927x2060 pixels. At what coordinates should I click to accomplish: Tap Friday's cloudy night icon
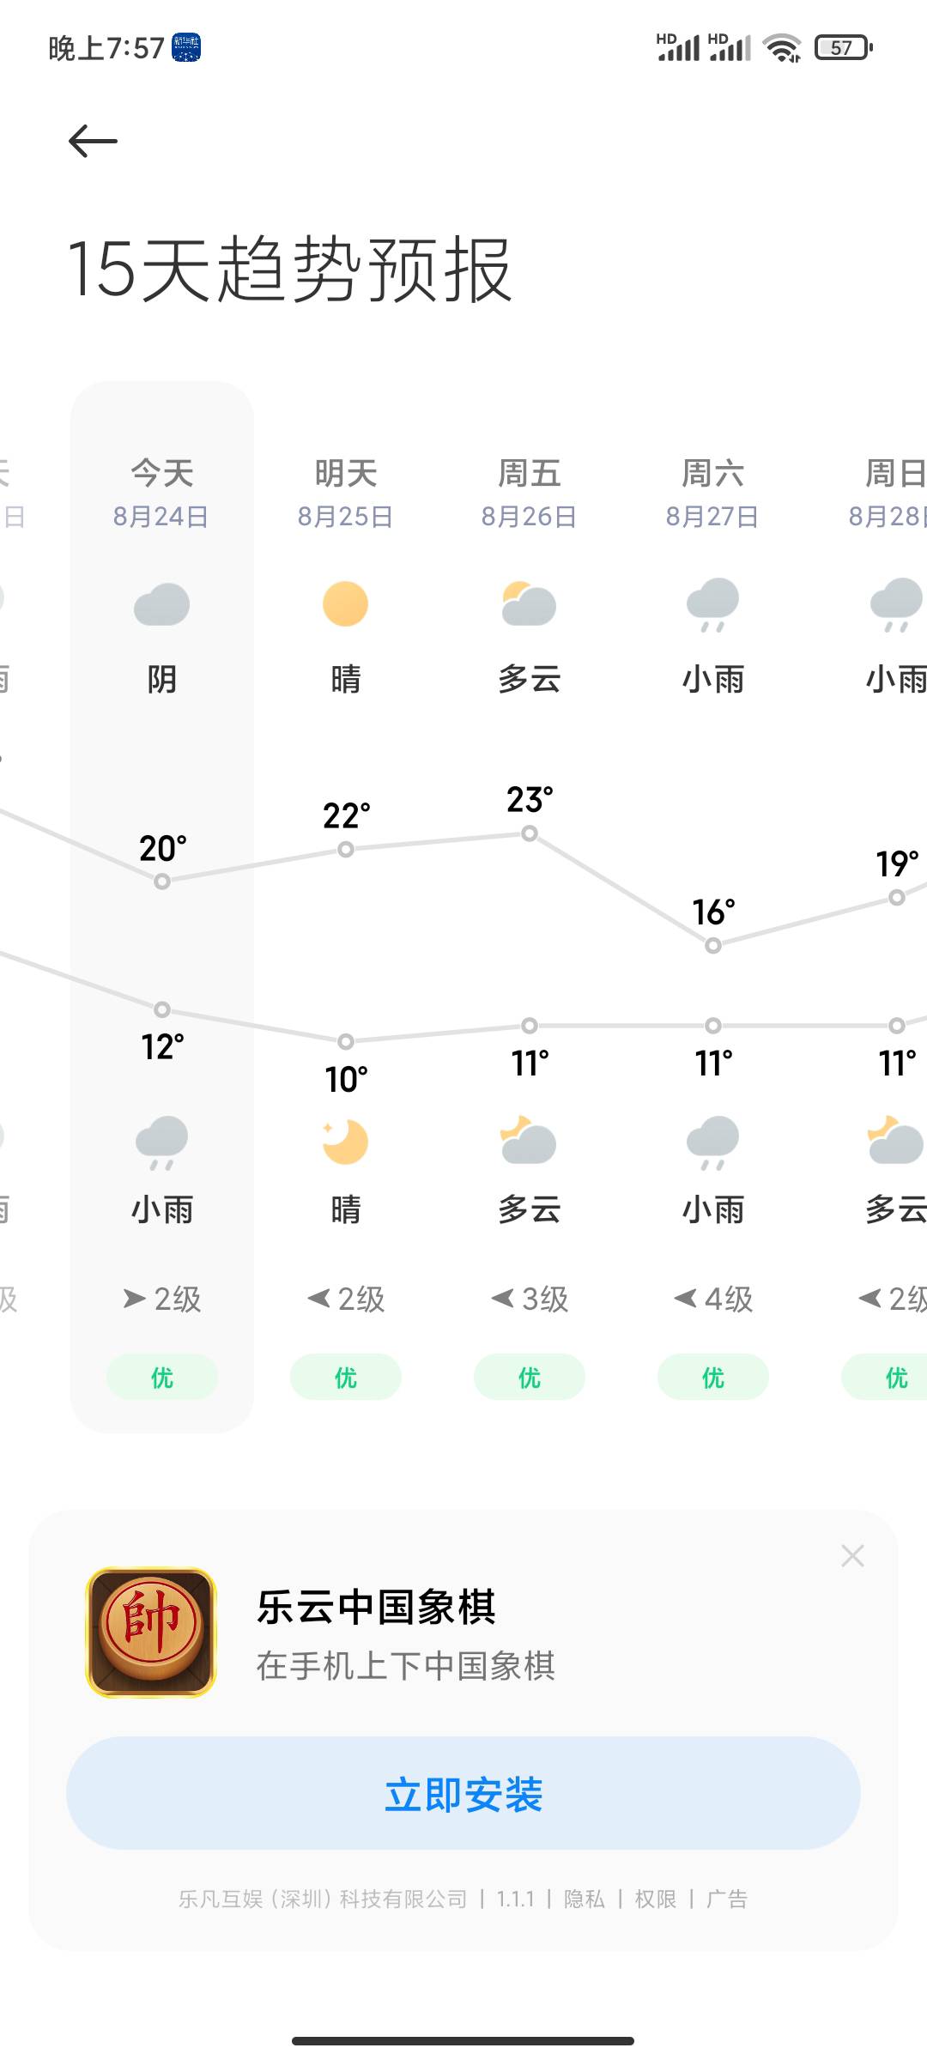click(x=529, y=1142)
